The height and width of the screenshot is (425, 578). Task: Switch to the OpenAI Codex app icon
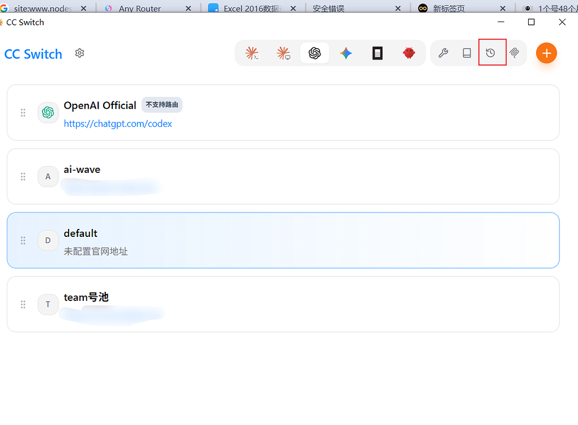pyautogui.click(x=315, y=53)
